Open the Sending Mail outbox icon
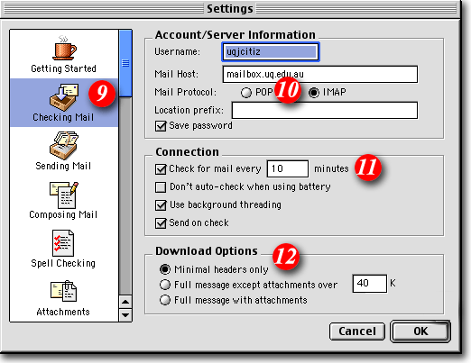Viewport: 471px width, 363px height. (x=64, y=145)
